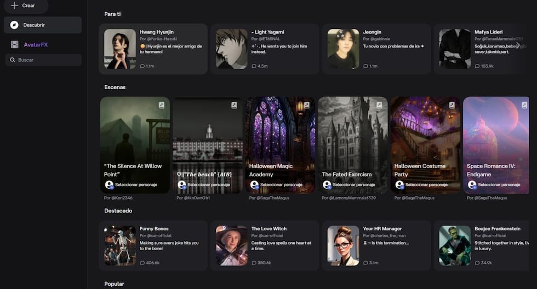Click chat count icon under Hwang Hyunjin
The height and width of the screenshot is (289, 537).
(142, 66)
